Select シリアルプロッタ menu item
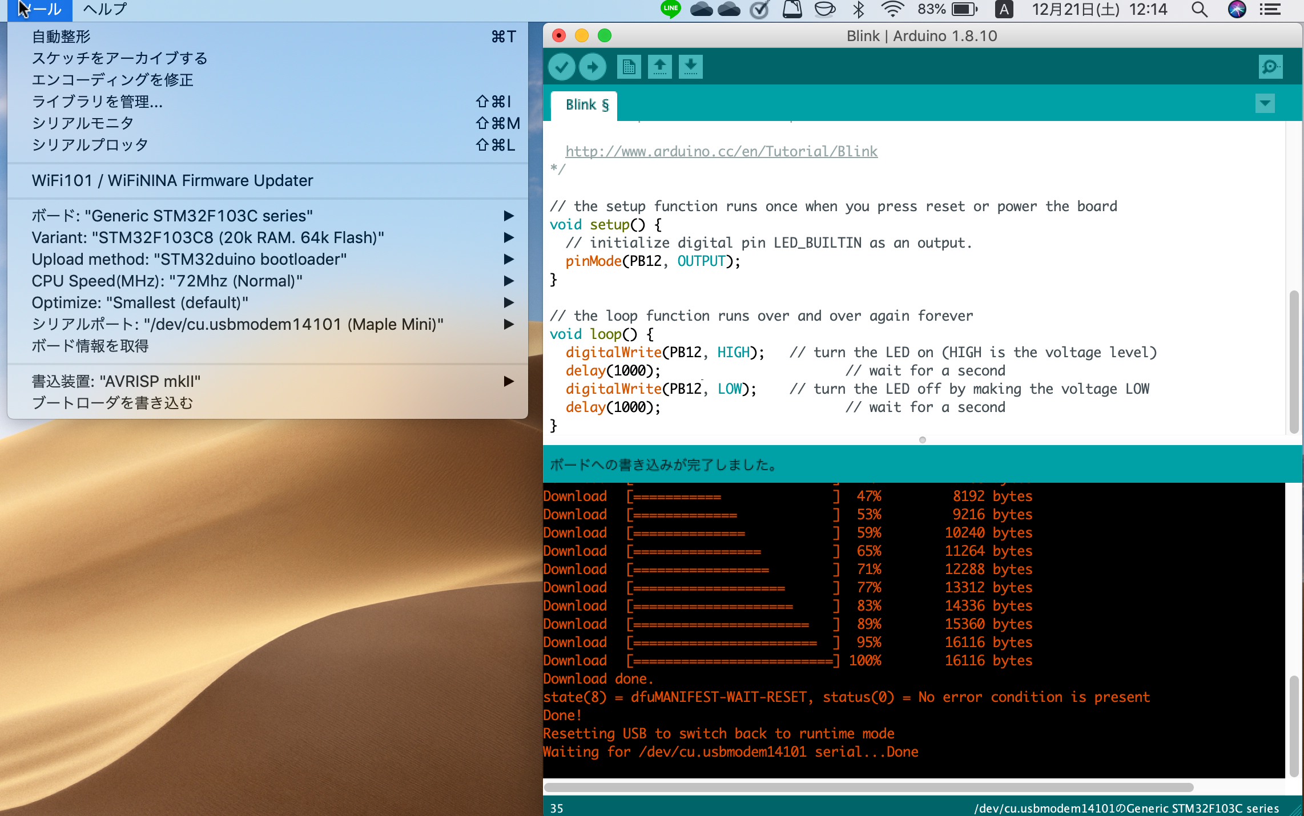The image size is (1304, 816). click(x=268, y=145)
